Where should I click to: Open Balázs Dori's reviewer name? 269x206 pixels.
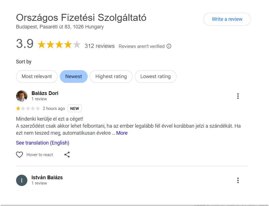45,93
